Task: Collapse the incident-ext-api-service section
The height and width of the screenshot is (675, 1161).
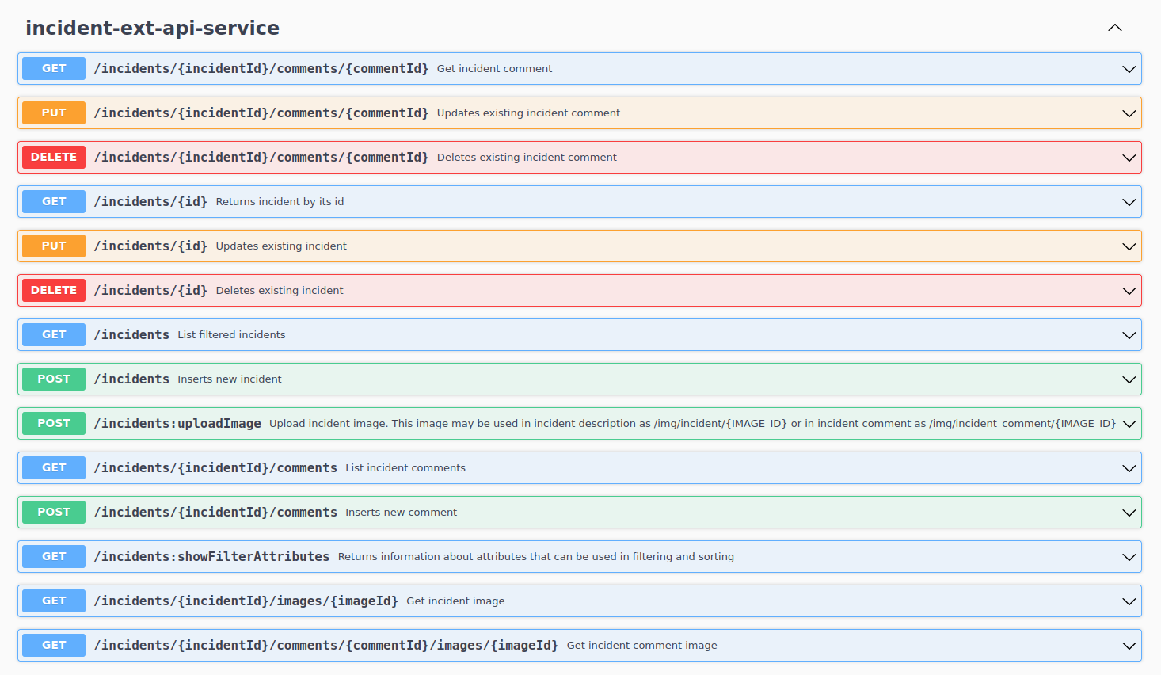Action: 1114,28
